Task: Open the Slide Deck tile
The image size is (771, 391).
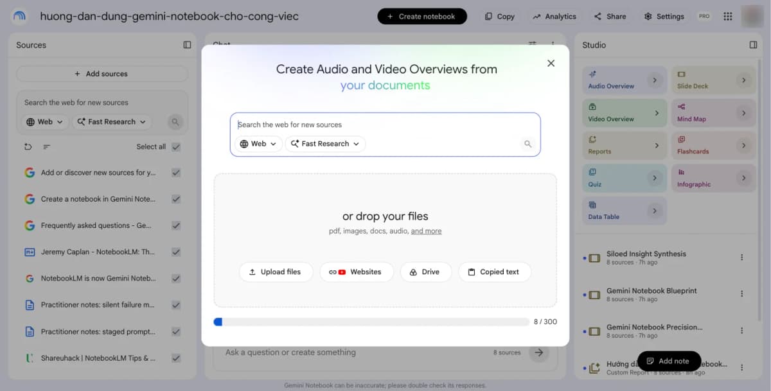Action: tap(713, 80)
